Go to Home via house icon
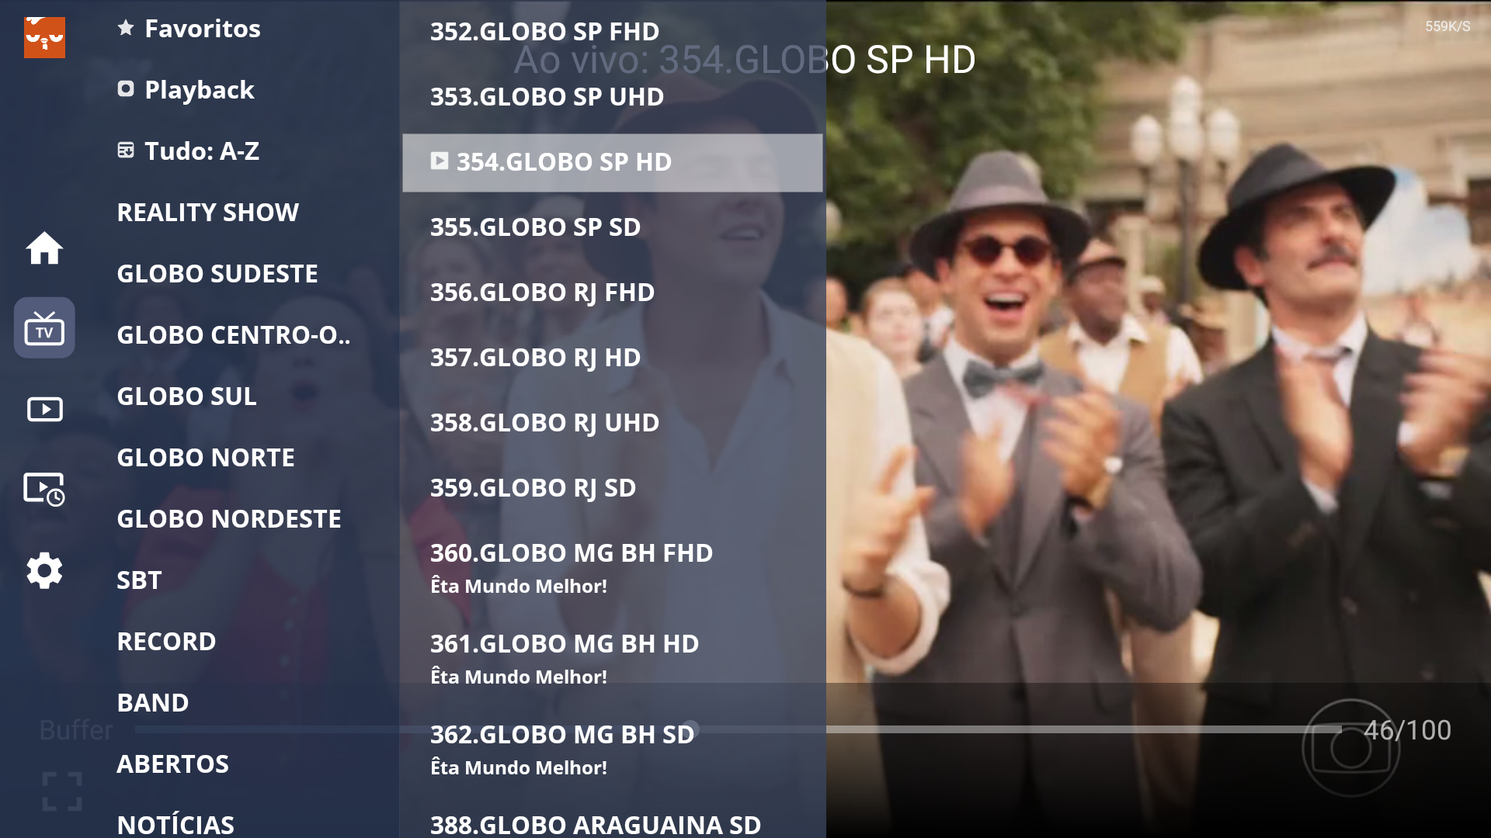The height and width of the screenshot is (838, 1491). pos(44,248)
